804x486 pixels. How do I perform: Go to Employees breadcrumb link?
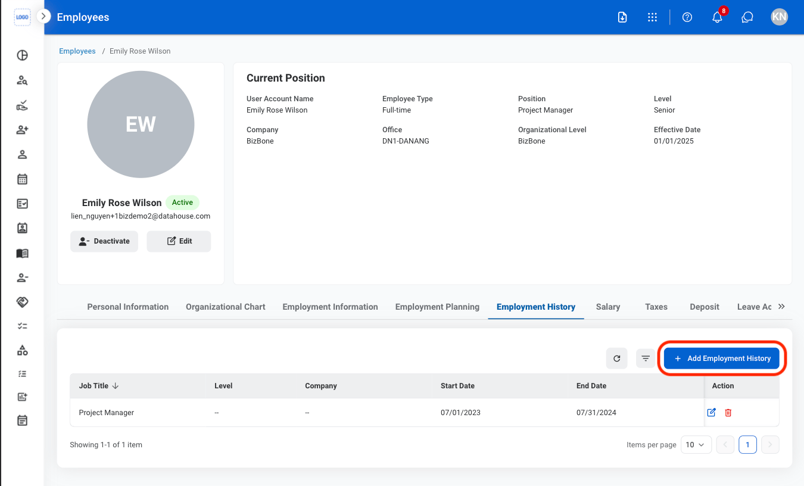coord(77,51)
